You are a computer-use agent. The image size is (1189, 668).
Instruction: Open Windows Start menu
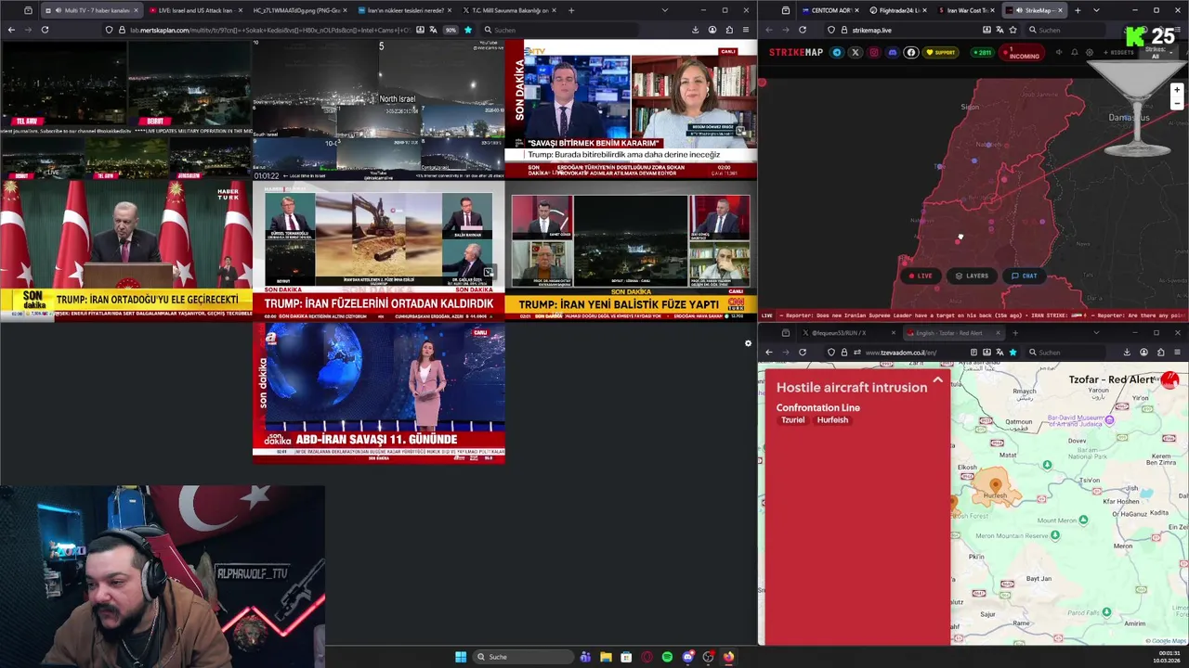tap(461, 657)
